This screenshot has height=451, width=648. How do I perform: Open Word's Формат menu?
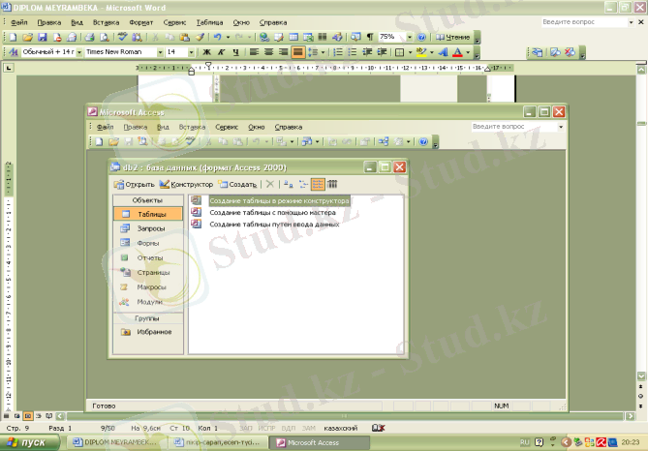[140, 22]
